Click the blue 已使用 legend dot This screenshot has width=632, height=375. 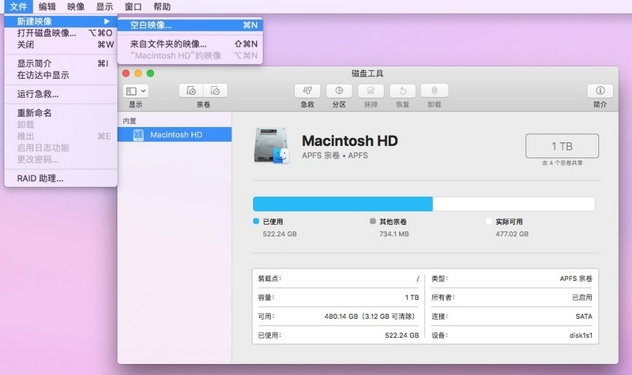pyautogui.click(x=256, y=221)
